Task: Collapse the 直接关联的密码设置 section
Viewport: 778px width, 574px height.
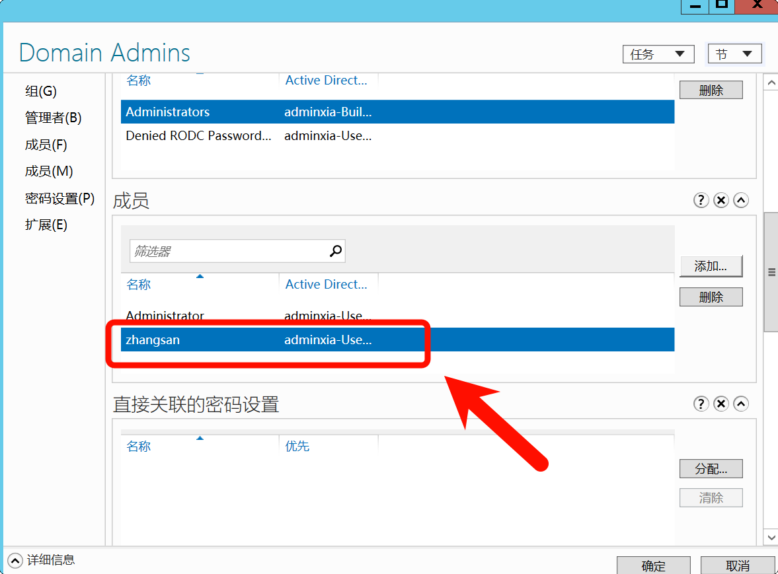Action: click(741, 404)
